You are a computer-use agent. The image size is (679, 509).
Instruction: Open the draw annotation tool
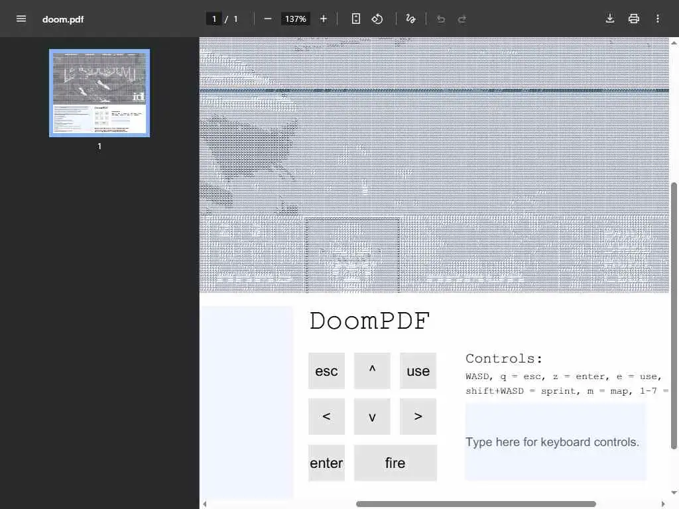pyautogui.click(x=410, y=19)
